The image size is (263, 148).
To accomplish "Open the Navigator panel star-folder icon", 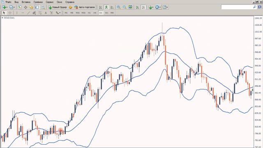I will 31,7.
